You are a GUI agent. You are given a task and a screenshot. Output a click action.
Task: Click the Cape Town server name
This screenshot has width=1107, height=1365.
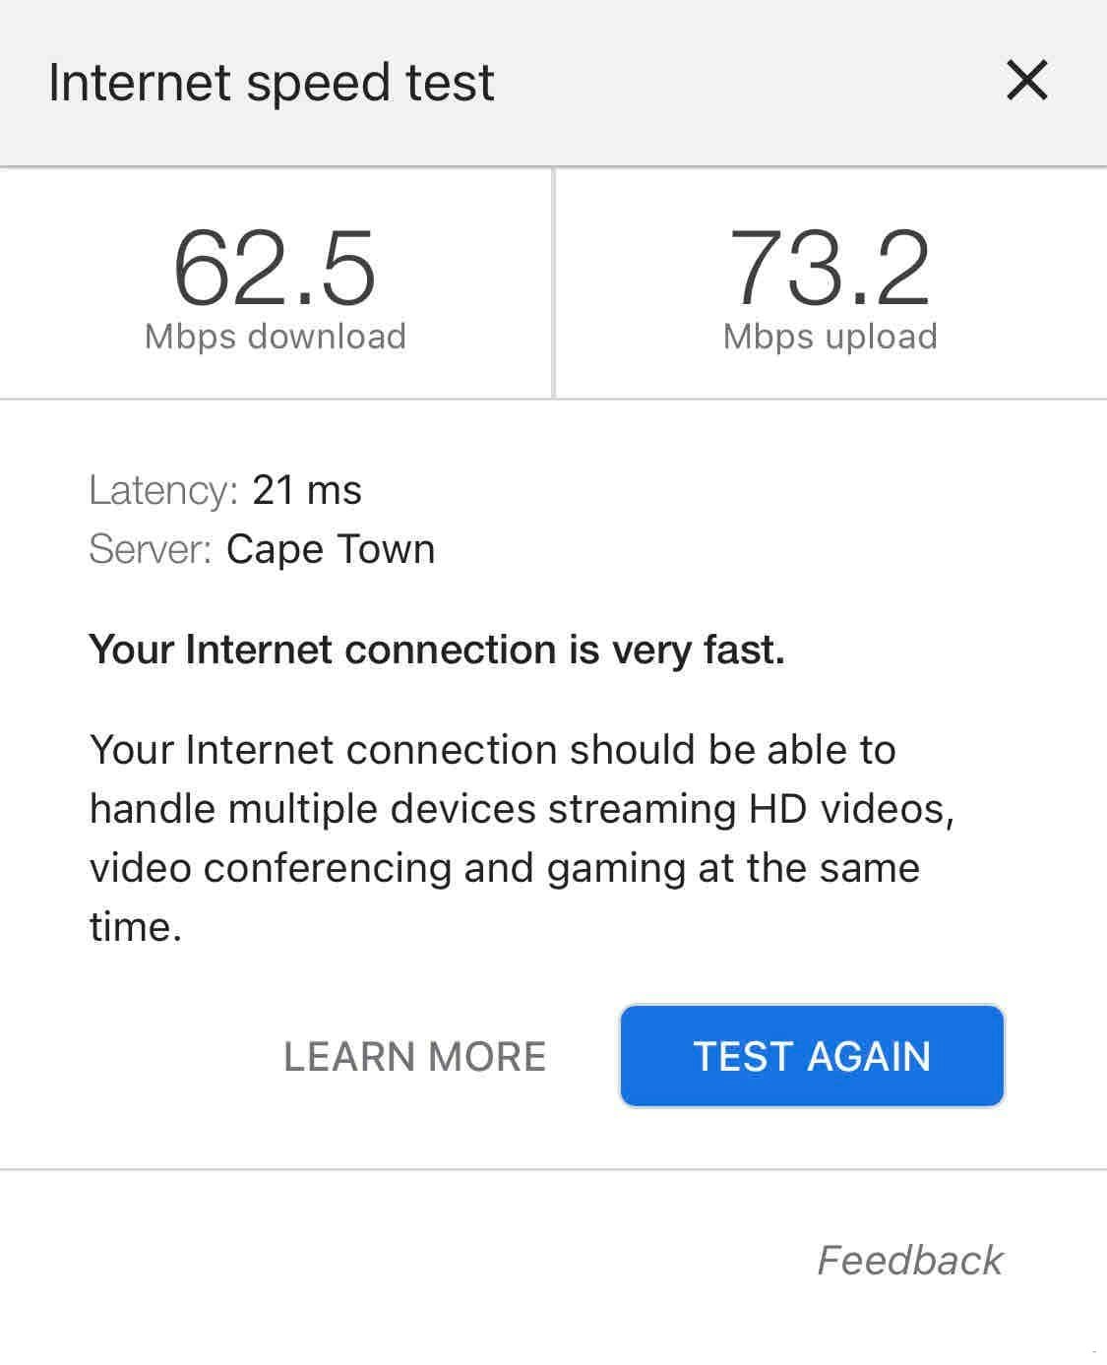[x=331, y=549]
